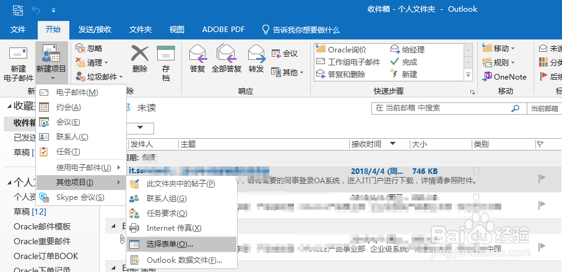Choose Skype Meeting (Skype 会议(S)) item
This screenshot has width=562, height=272.
(81, 197)
